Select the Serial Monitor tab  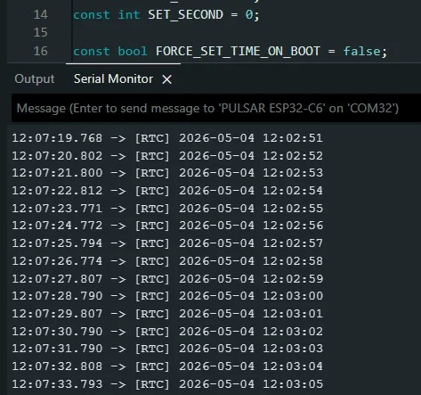[x=113, y=79]
